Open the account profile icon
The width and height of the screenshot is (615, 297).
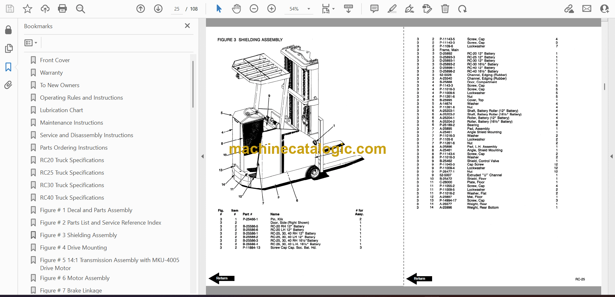[x=604, y=9]
